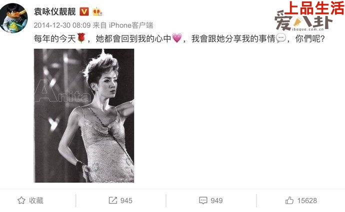
Task: Open the 2014-12-30 08:09 timestamp link
Action: pos(62,25)
